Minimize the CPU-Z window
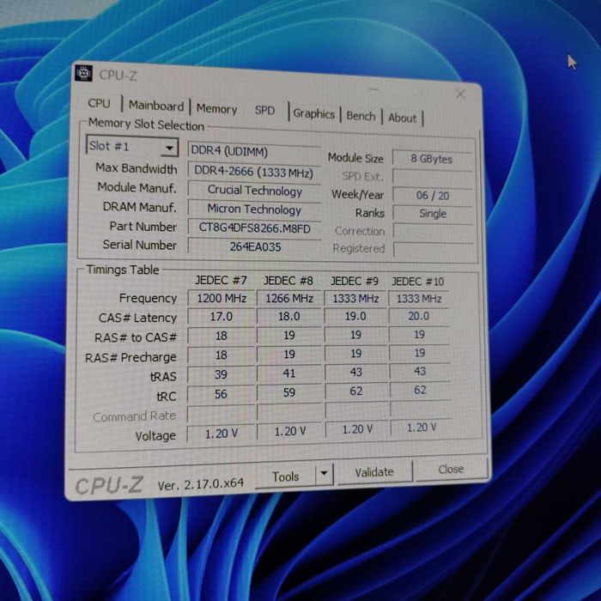The height and width of the screenshot is (601, 601). click(374, 89)
